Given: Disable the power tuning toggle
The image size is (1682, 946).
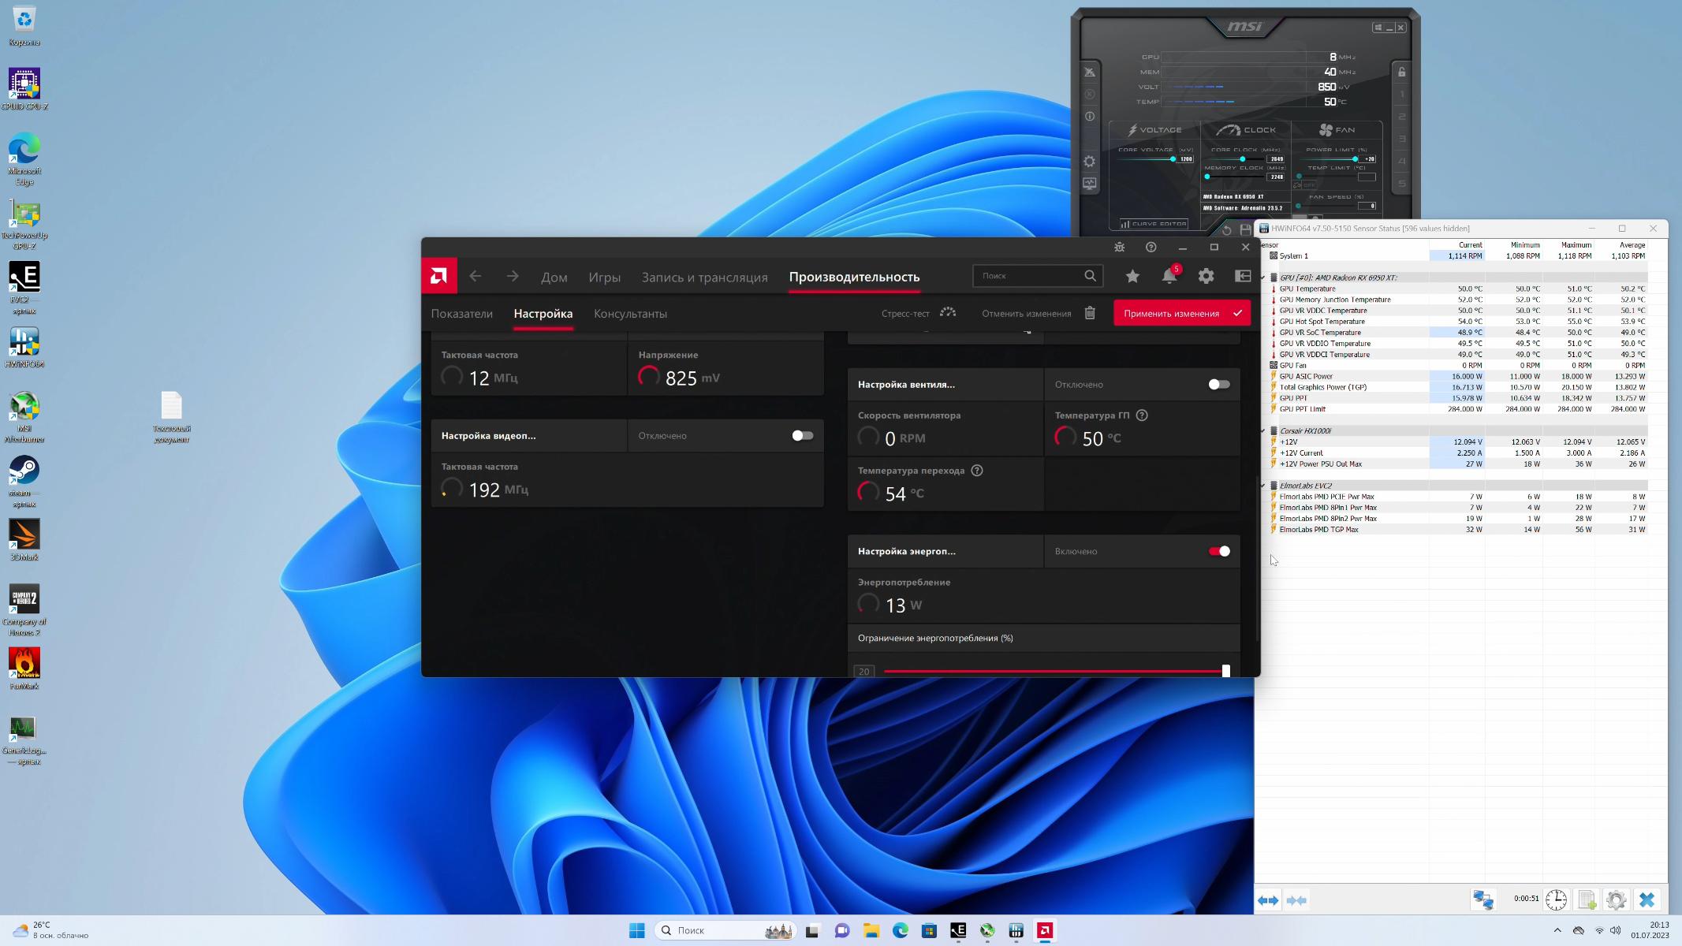Looking at the screenshot, I should click(1218, 552).
